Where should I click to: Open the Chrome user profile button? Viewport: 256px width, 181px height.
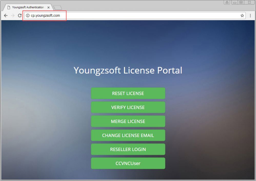tap(227, 2)
